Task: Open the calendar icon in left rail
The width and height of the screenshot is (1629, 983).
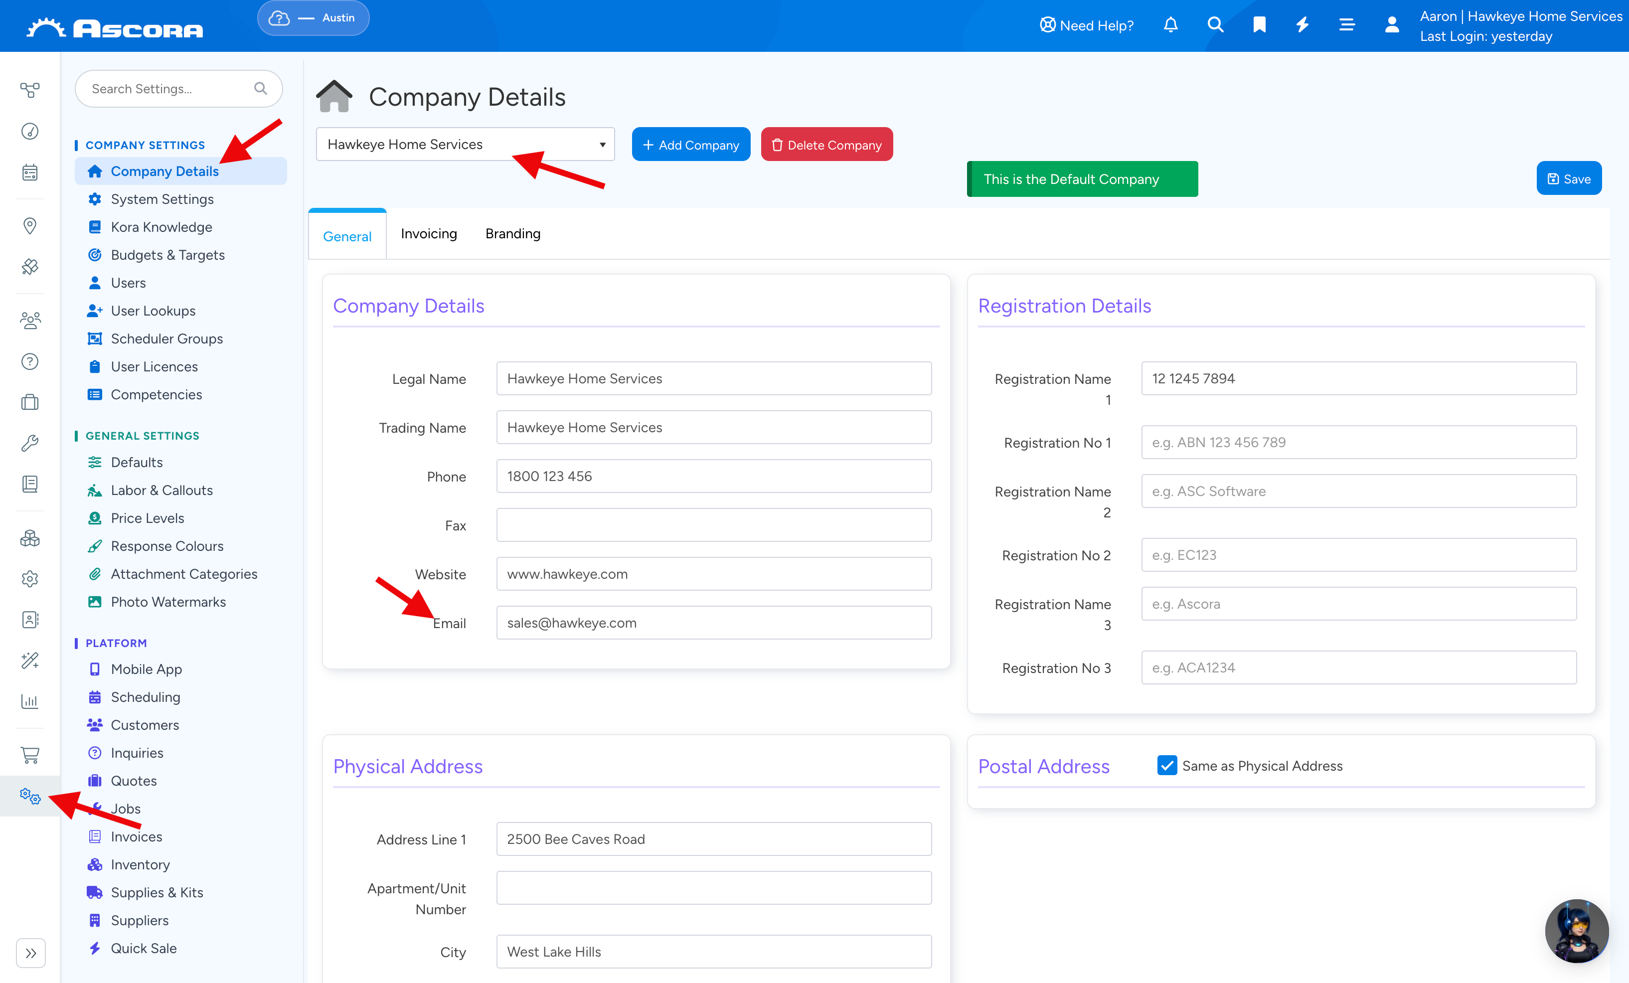Action: pyautogui.click(x=30, y=172)
